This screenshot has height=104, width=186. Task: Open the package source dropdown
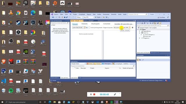click(x=130, y=28)
